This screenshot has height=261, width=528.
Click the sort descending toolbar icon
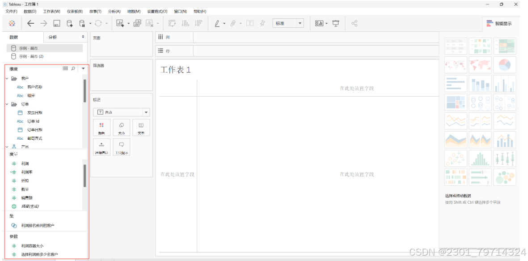tap(199, 23)
